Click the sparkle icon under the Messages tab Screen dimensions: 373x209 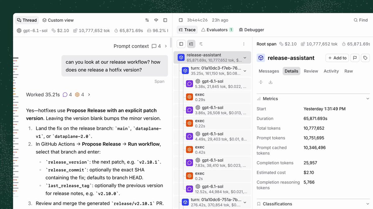261,82
